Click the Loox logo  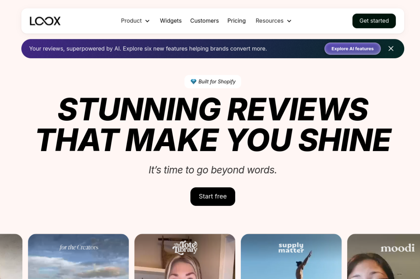click(x=45, y=21)
